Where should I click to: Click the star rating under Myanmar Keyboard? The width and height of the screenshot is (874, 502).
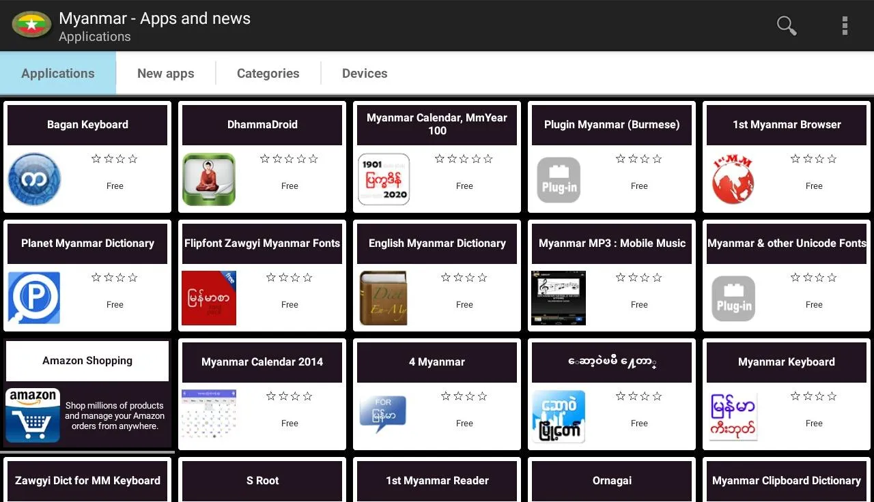814,396
